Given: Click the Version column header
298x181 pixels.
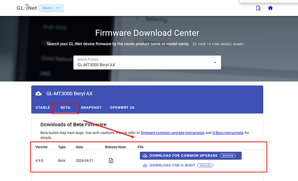Looking at the screenshot, I should (41, 147).
